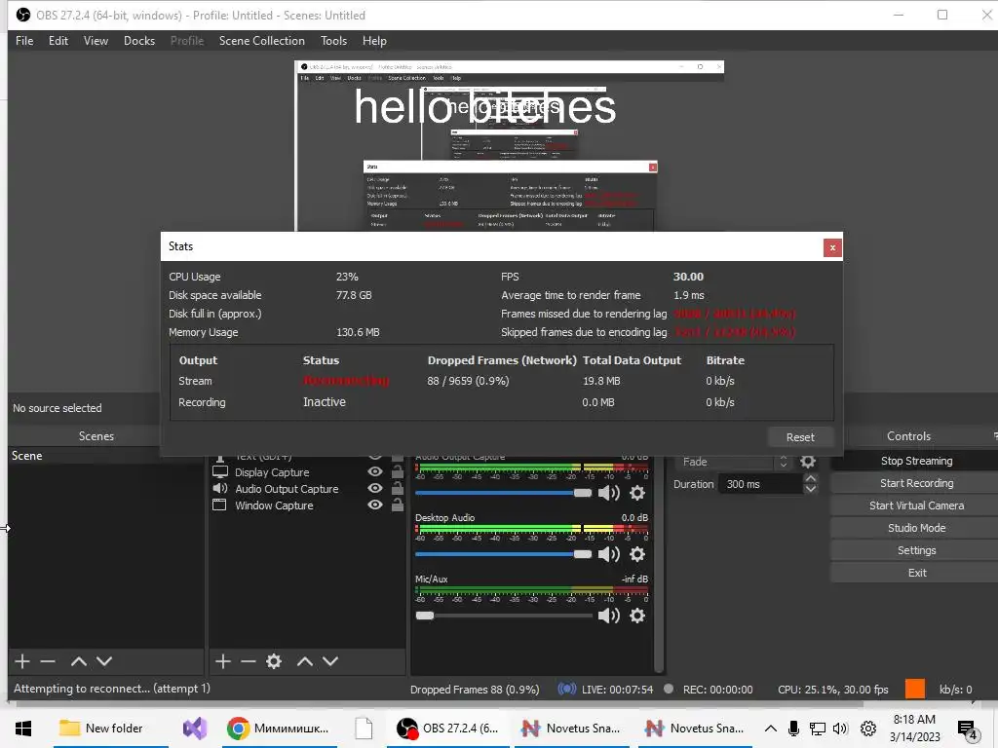Open the Scene Collection menu
998x748 pixels.
(x=261, y=41)
